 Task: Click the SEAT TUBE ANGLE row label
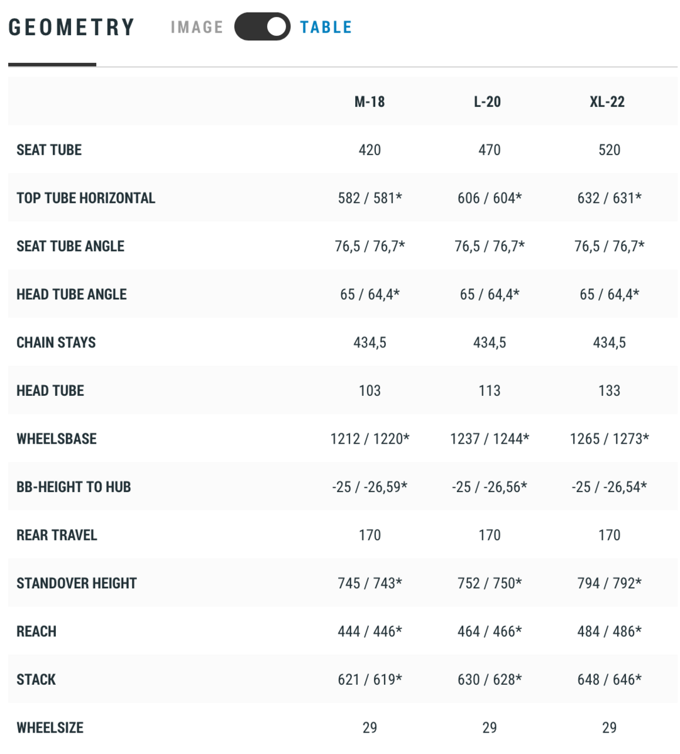point(70,246)
